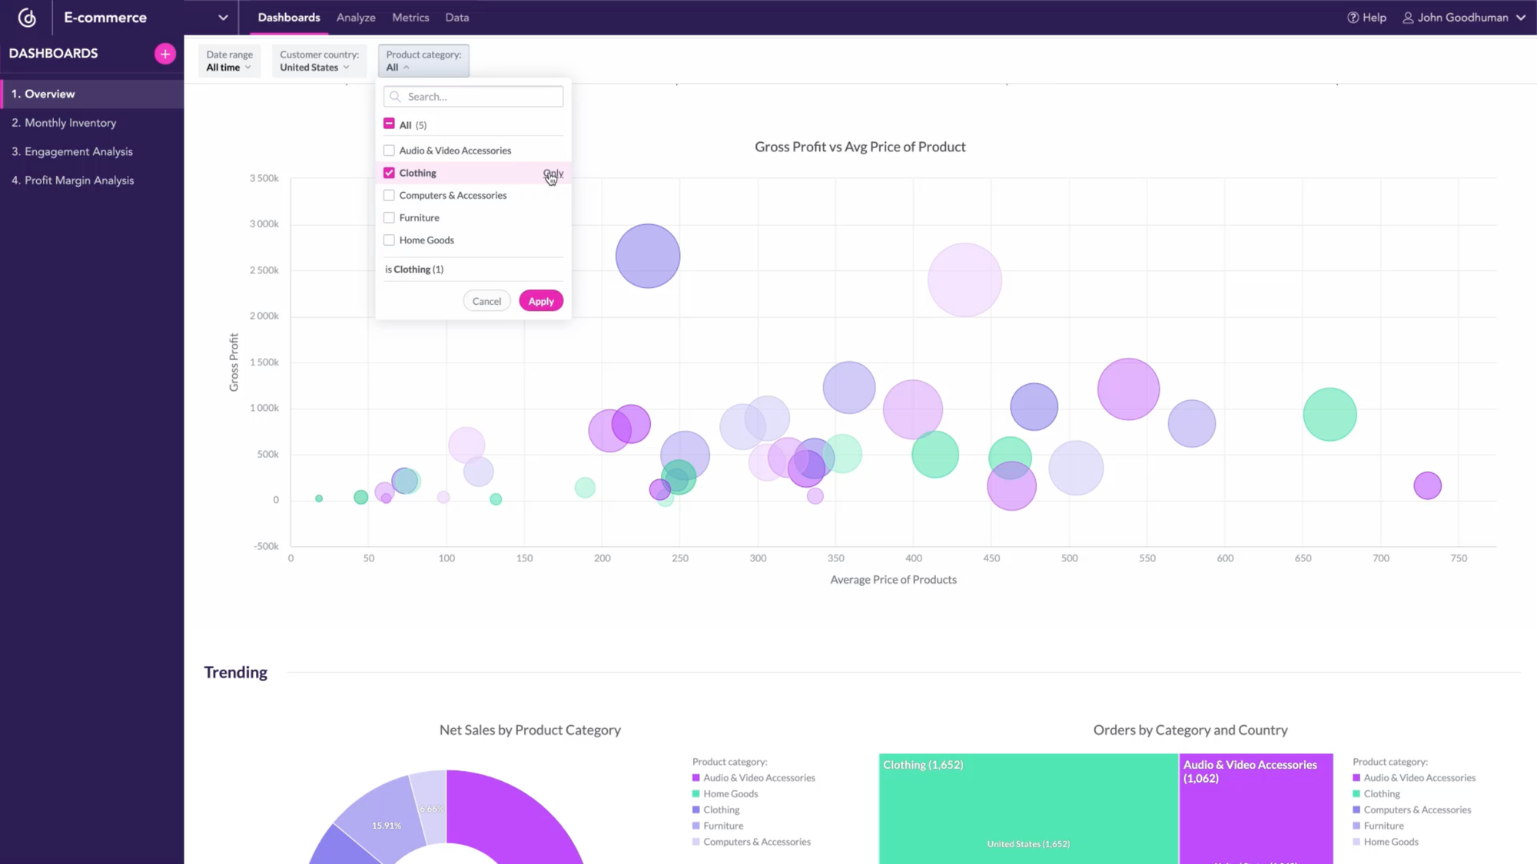Check Audio & Video Accessories checkbox
The image size is (1537, 864).
389,151
